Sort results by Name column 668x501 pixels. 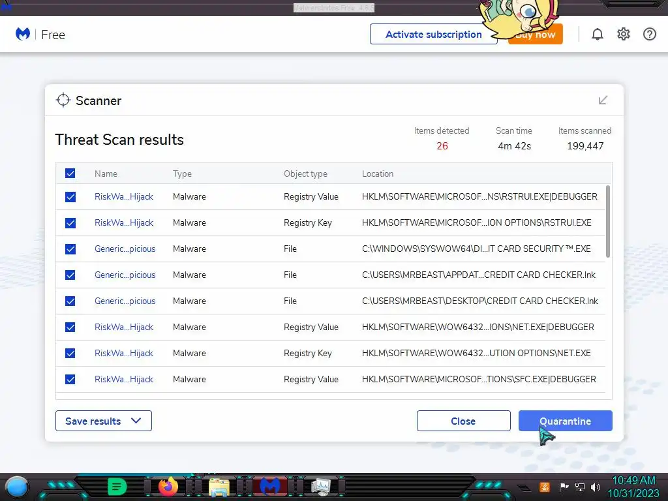point(106,174)
